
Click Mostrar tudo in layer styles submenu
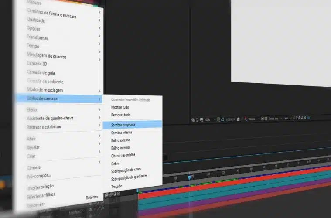120,107
